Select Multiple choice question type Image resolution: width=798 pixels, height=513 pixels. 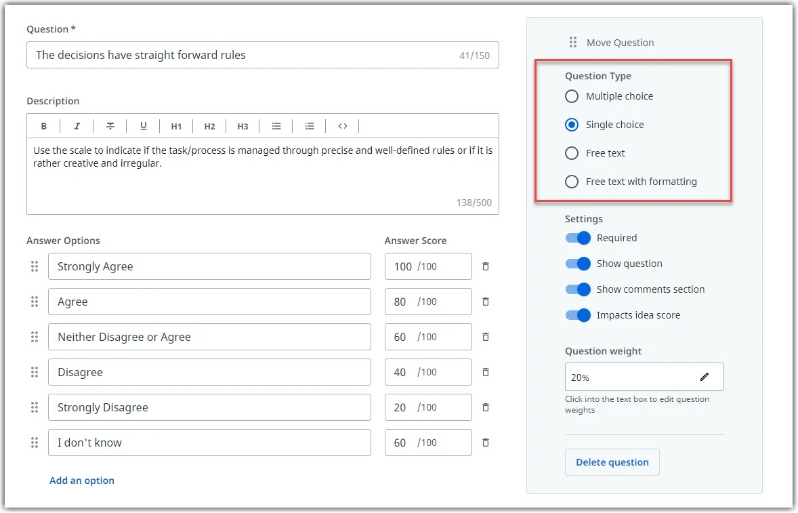pyautogui.click(x=572, y=96)
